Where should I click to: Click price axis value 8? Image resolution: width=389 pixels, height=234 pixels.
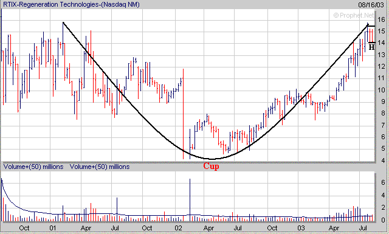pyautogui.click(x=383, y=114)
